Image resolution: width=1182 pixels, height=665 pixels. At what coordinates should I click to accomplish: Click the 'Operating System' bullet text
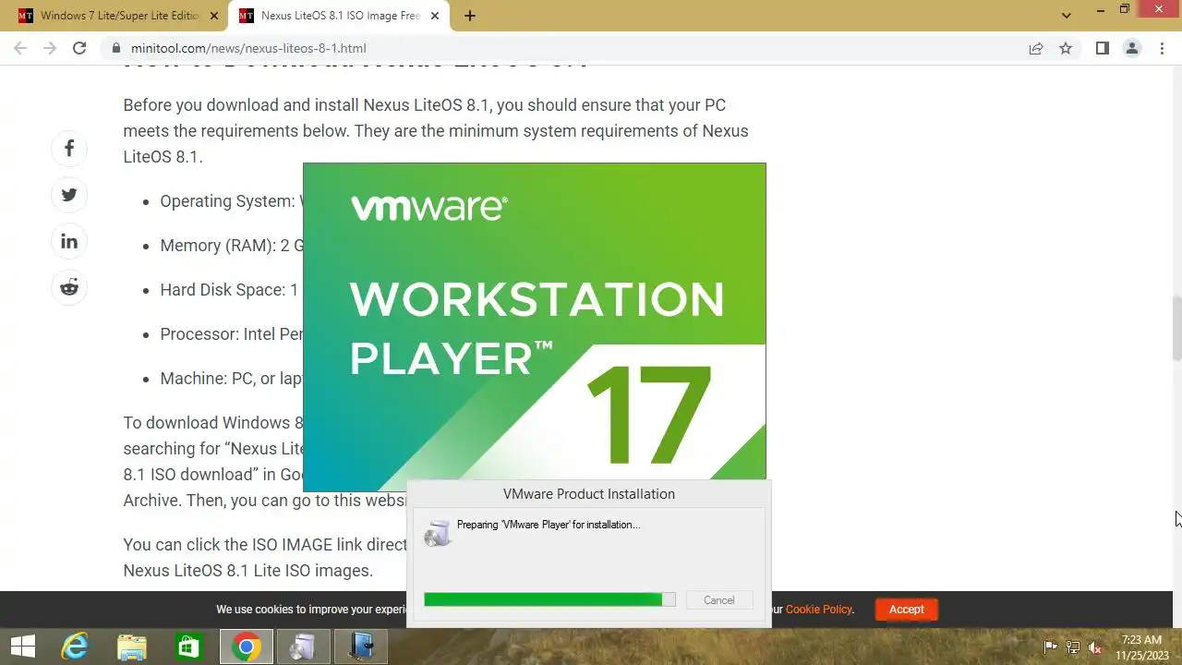231,201
